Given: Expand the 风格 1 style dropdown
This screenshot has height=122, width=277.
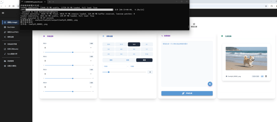Looking at the screenshot, I should pos(68,48).
